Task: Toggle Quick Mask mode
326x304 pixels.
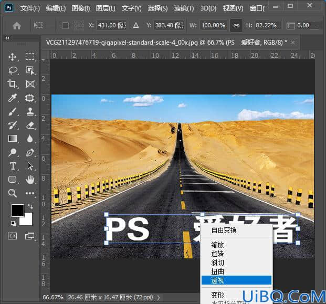Action: pyautogui.click(x=12, y=236)
